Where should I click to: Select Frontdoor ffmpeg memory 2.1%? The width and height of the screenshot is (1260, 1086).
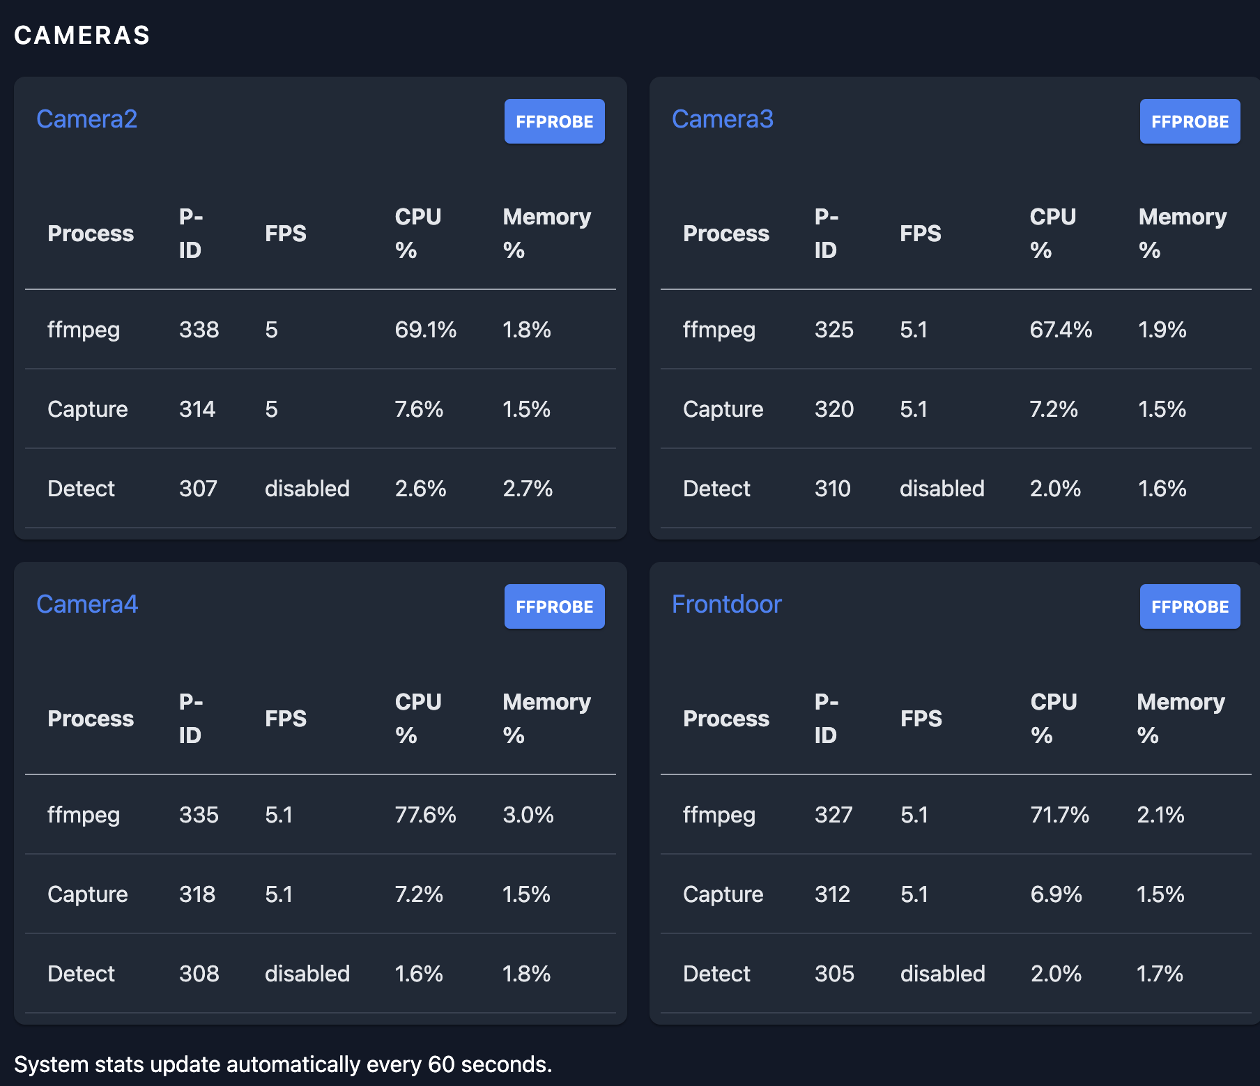pyautogui.click(x=1160, y=815)
